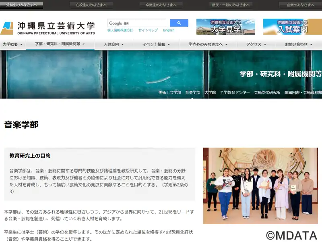This screenshot has width=322, height=242.
Task: Expand the イベント情報 dropdown menu
Action: point(156,44)
